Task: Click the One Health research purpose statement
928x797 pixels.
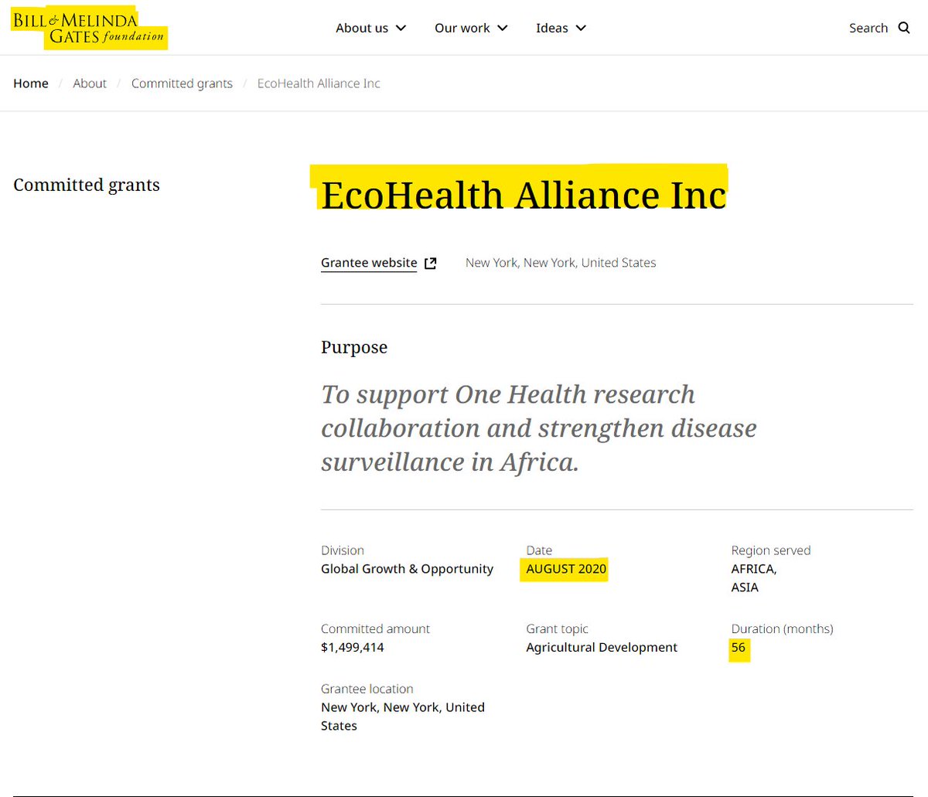Action: [x=539, y=427]
